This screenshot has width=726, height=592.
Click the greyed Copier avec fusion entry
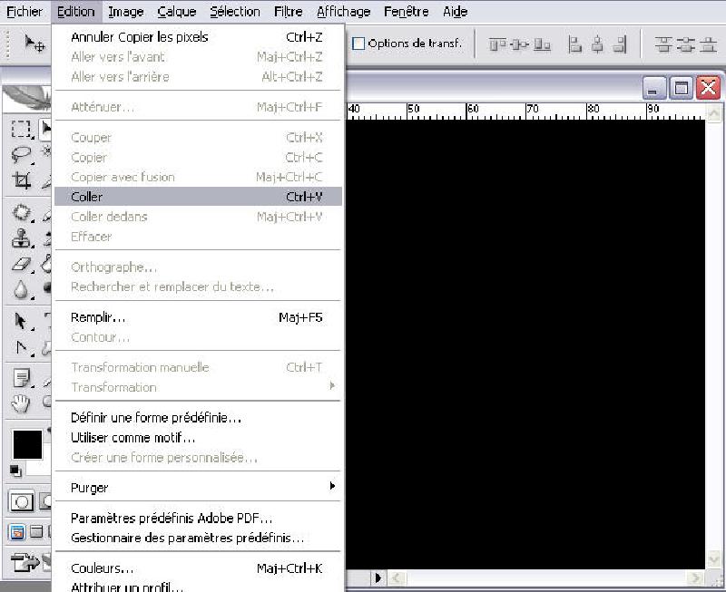point(198,177)
